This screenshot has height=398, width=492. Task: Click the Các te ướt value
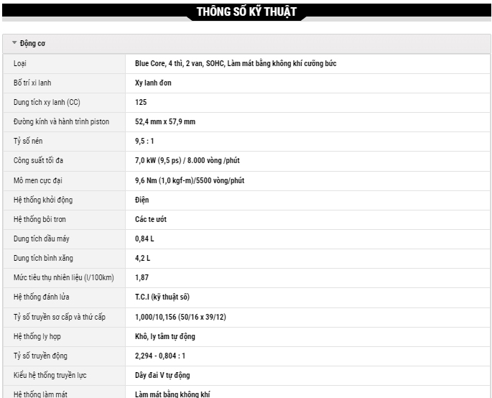(x=151, y=219)
